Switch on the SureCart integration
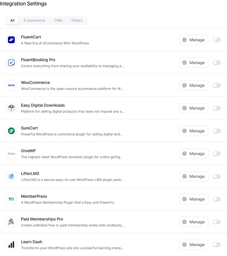 (x=217, y=131)
